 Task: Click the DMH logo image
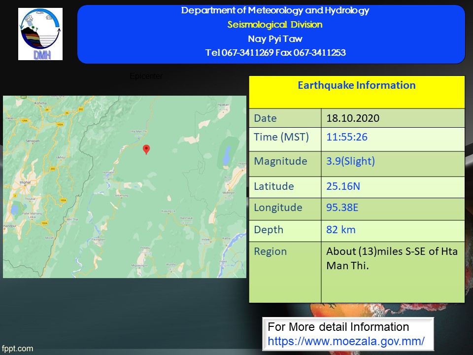point(40,34)
